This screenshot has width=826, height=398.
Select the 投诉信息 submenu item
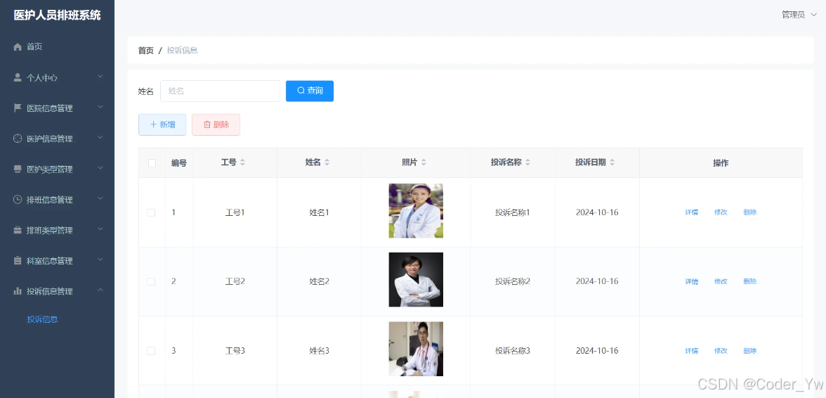57,319
